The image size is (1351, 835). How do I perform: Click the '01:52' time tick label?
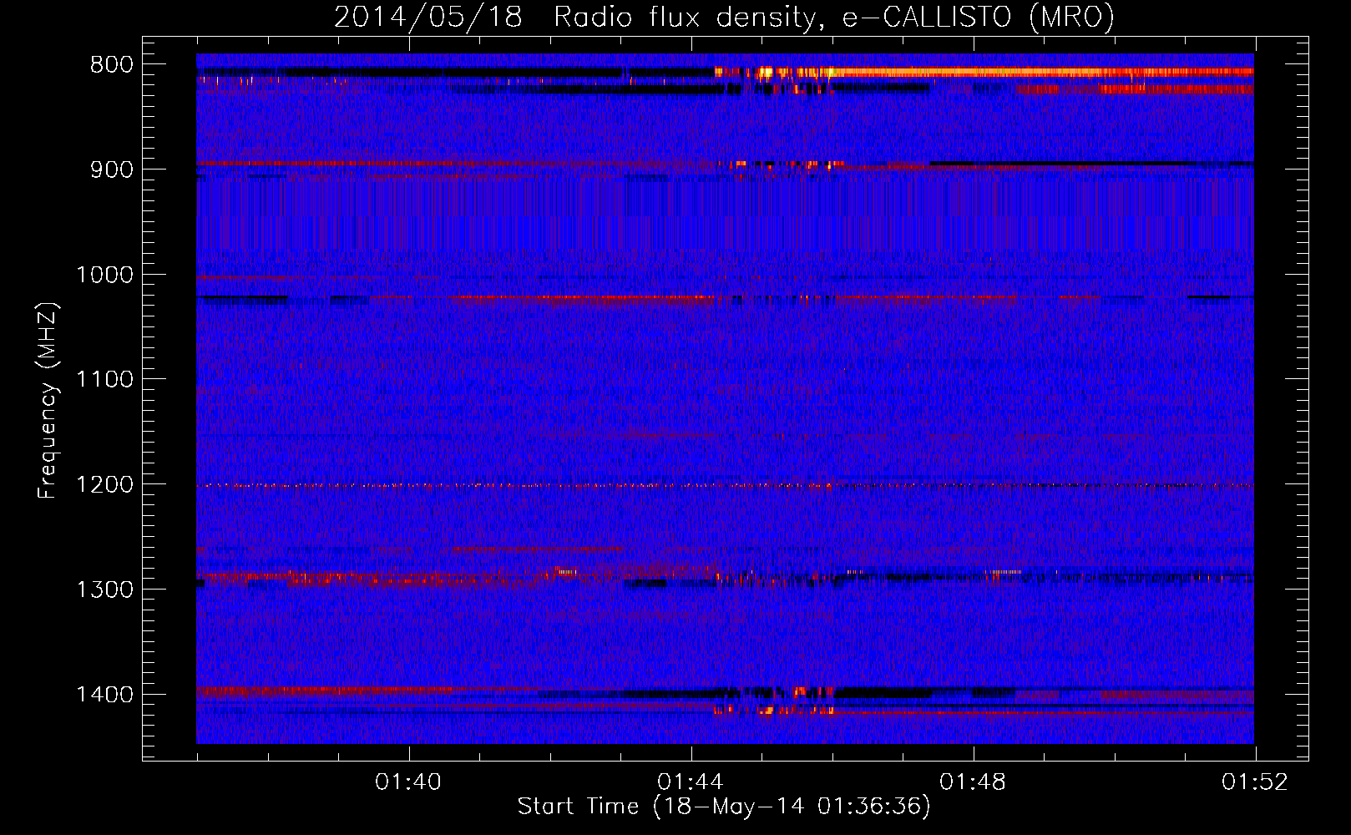(x=1255, y=782)
